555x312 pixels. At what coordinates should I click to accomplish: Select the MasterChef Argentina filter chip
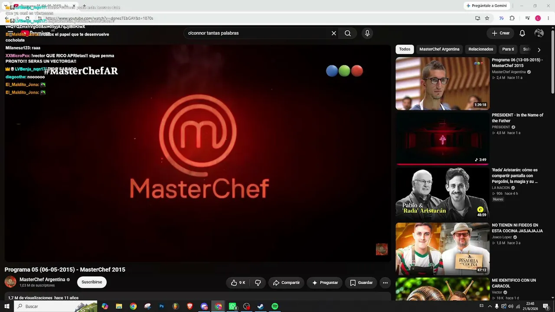(439, 49)
